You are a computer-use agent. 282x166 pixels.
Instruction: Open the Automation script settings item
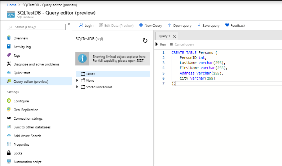click(x=27, y=162)
